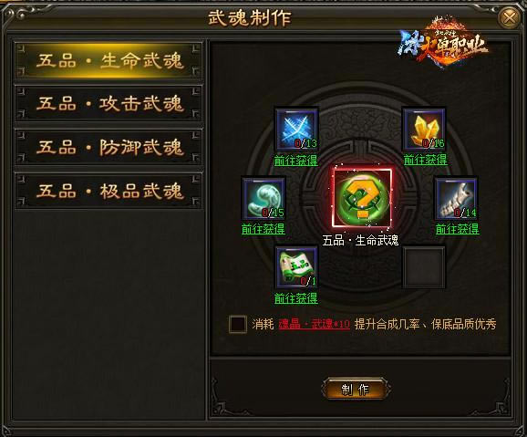The image size is (527, 437).
Task: Click the 制作 craft button
Action: click(x=356, y=390)
